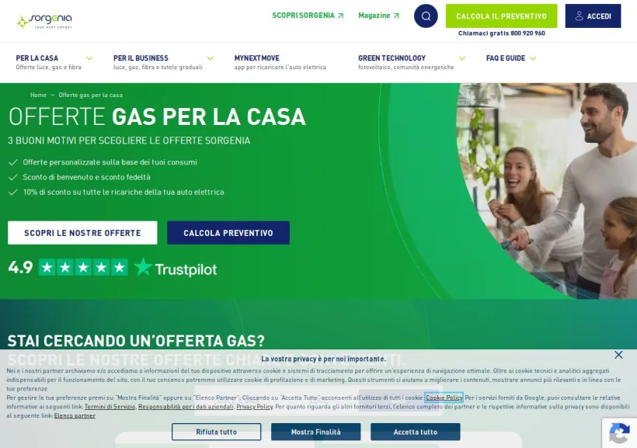Screen dimensions: 637x448
Task: Click the user icon on Accedi
Action: pyautogui.click(x=579, y=16)
